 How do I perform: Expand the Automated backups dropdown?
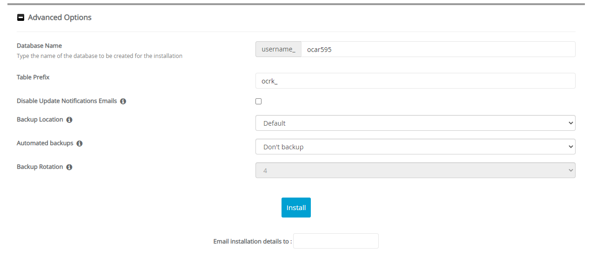click(415, 147)
